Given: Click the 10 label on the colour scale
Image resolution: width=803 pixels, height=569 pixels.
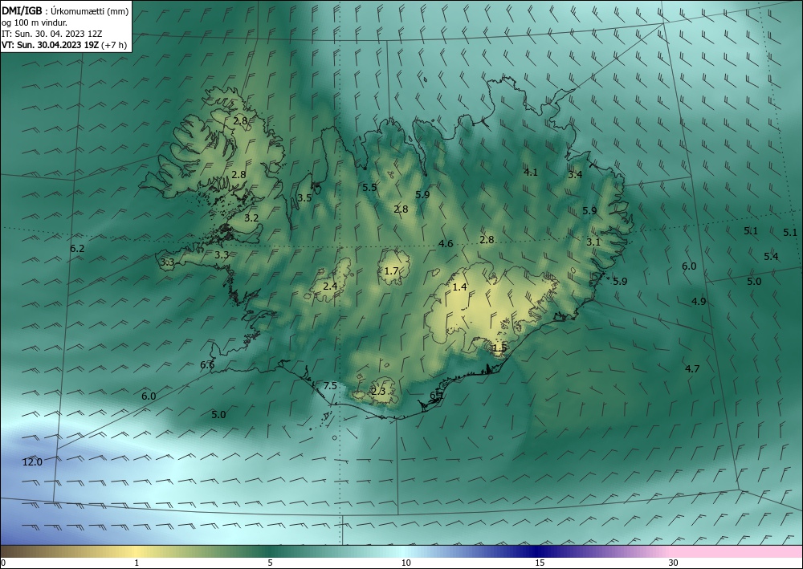Looking at the screenshot, I should click(406, 563).
